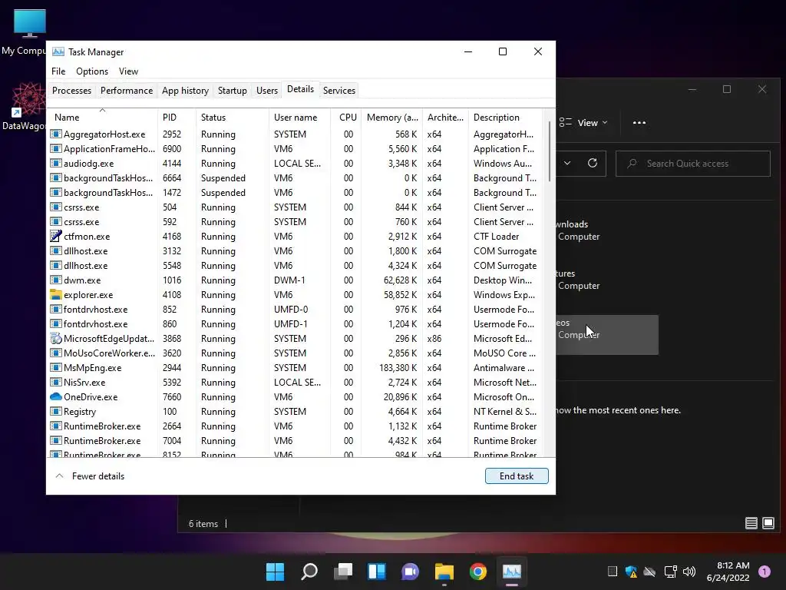Click the OneDrive tray icon
Screen dimensions: 786x590
pos(649,572)
